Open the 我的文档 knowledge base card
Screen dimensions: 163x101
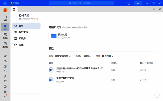pyautogui.click(x=75, y=36)
